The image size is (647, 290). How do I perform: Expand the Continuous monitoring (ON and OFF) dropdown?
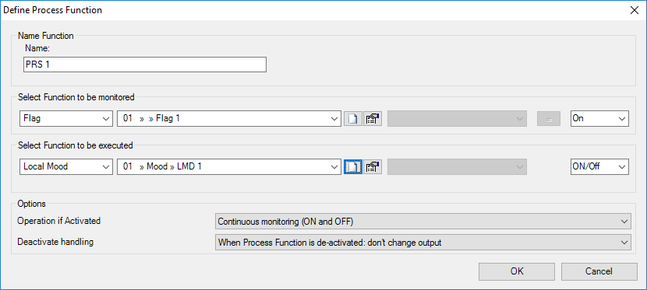(423, 222)
